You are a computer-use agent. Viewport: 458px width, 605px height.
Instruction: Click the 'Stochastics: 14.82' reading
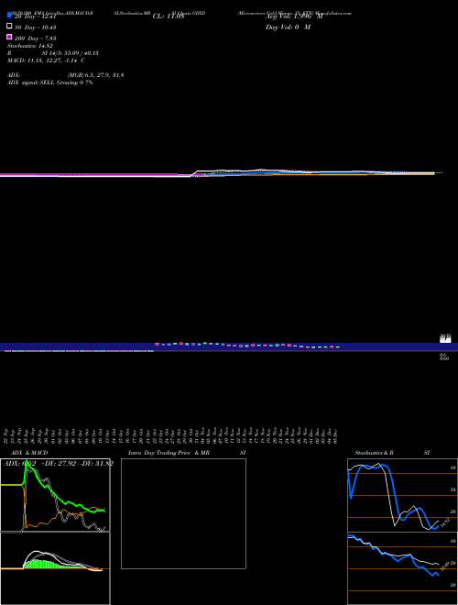[x=30, y=46]
